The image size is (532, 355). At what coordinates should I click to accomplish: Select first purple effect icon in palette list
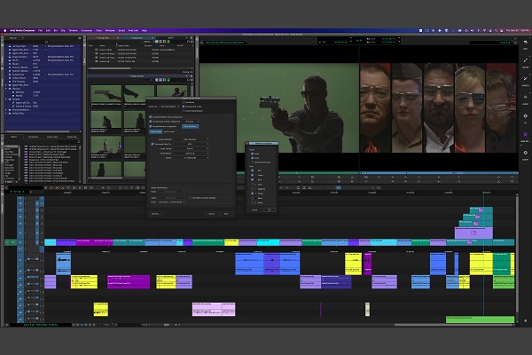[x=26, y=146]
